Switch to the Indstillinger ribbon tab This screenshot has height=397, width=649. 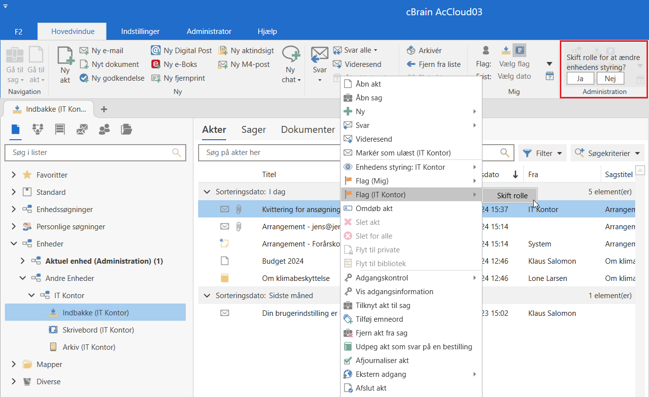(140, 31)
